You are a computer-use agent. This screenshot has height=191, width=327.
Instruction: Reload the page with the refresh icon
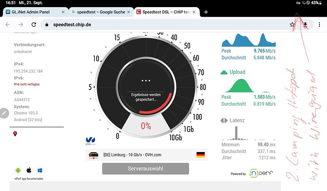point(35,24)
